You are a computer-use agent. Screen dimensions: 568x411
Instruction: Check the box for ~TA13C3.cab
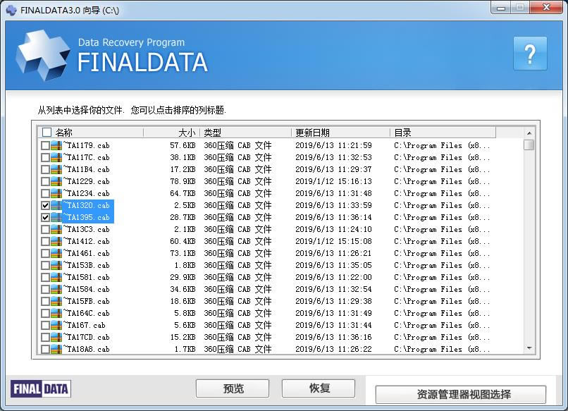[x=45, y=229]
